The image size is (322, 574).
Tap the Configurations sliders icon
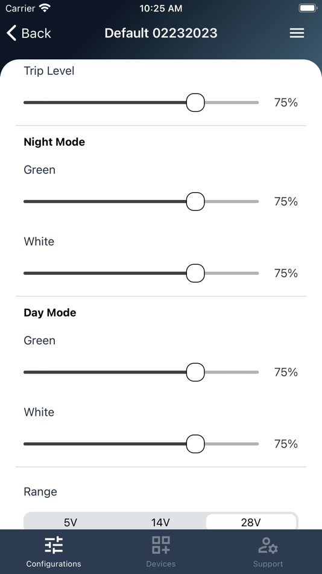54,545
